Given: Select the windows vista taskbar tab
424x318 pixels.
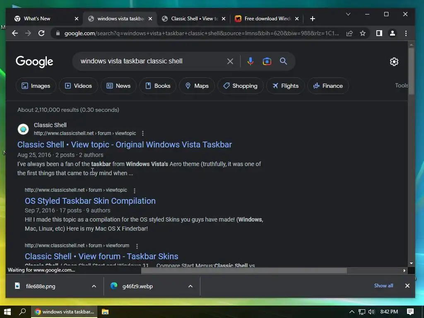Looking at the screenshot, I should tap(120, 19).
